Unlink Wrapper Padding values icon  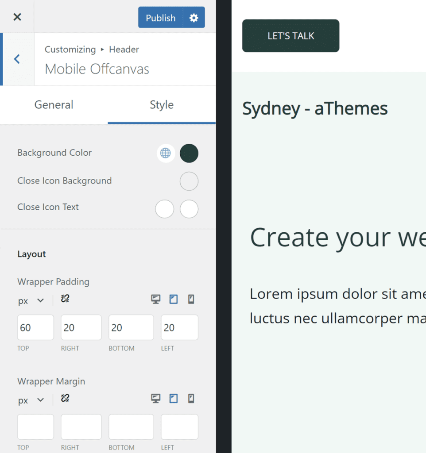pyautogui.click(x=65, y=299)
